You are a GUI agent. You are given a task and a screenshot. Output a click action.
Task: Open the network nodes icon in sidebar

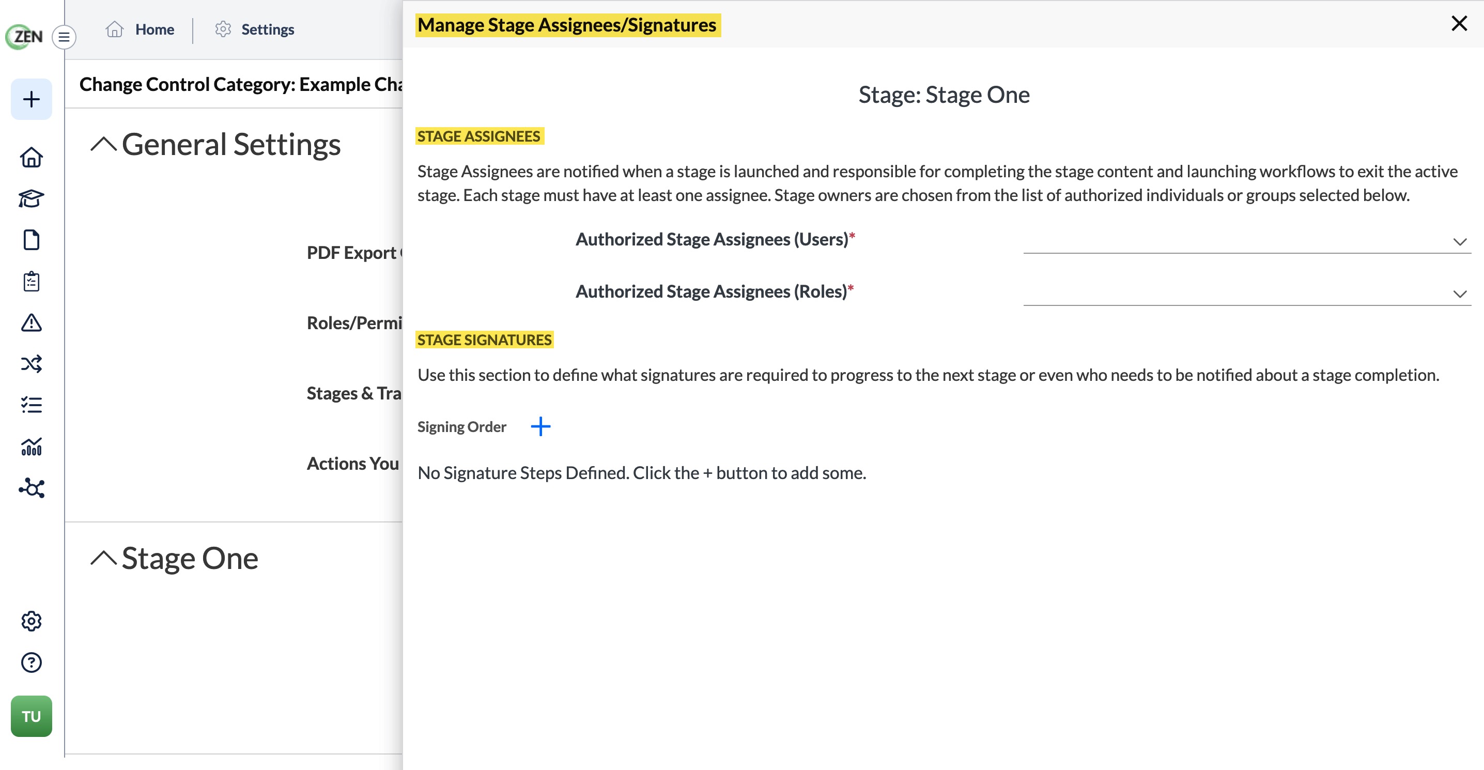tap(31, 488)
